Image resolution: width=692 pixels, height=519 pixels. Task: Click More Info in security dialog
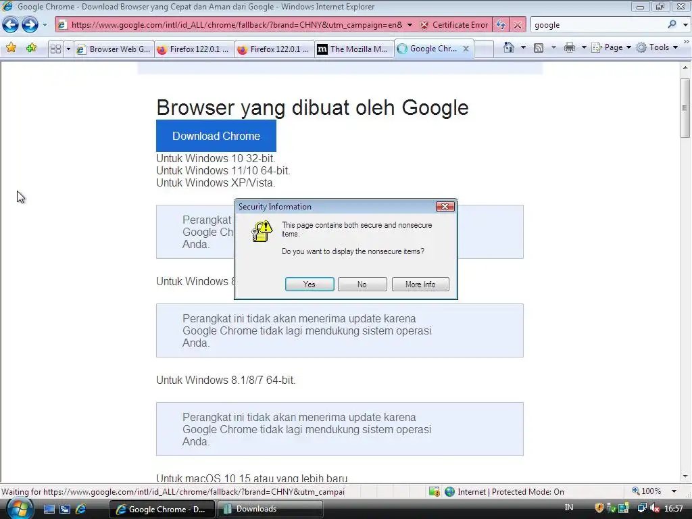point(420,285)
